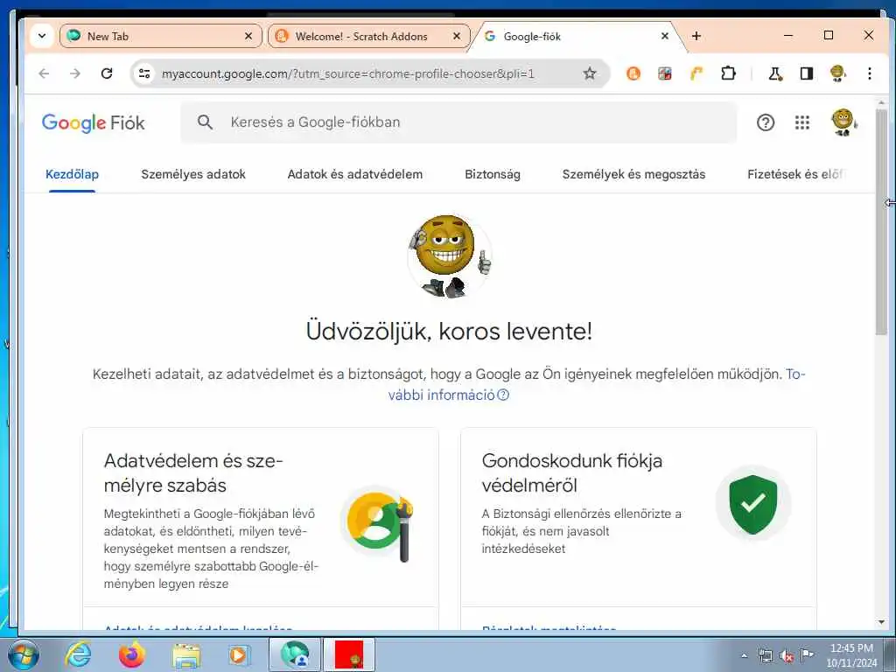
Task: Open the network tray icon
Action: 765,655
